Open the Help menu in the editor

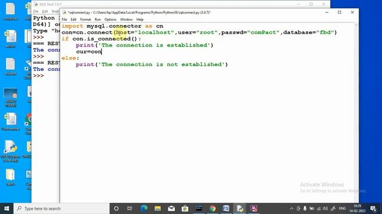pyautogui.click(x=140, y=20)
